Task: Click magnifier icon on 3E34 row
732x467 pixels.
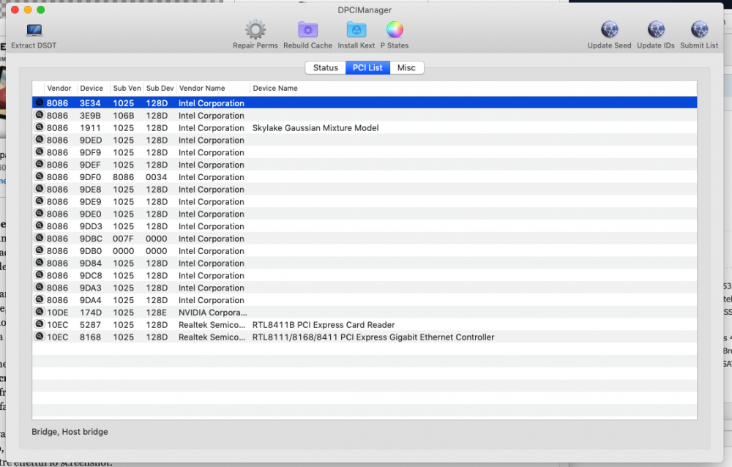Action: [x=40, y=102]
